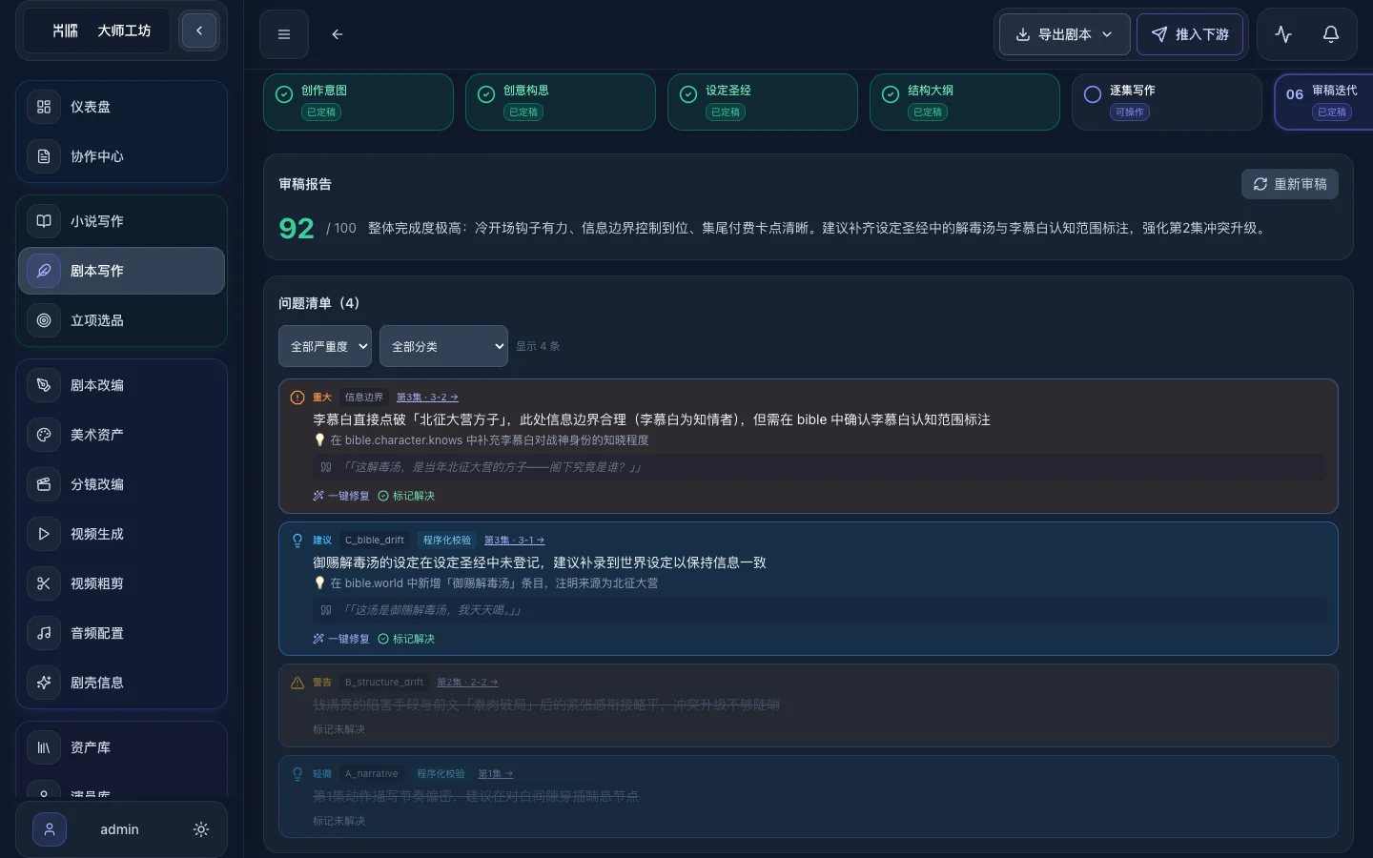Viewport: 1373px width, 858px height.
Task: Click the 小说写作 book icon
Action: [x=44, y=221]
